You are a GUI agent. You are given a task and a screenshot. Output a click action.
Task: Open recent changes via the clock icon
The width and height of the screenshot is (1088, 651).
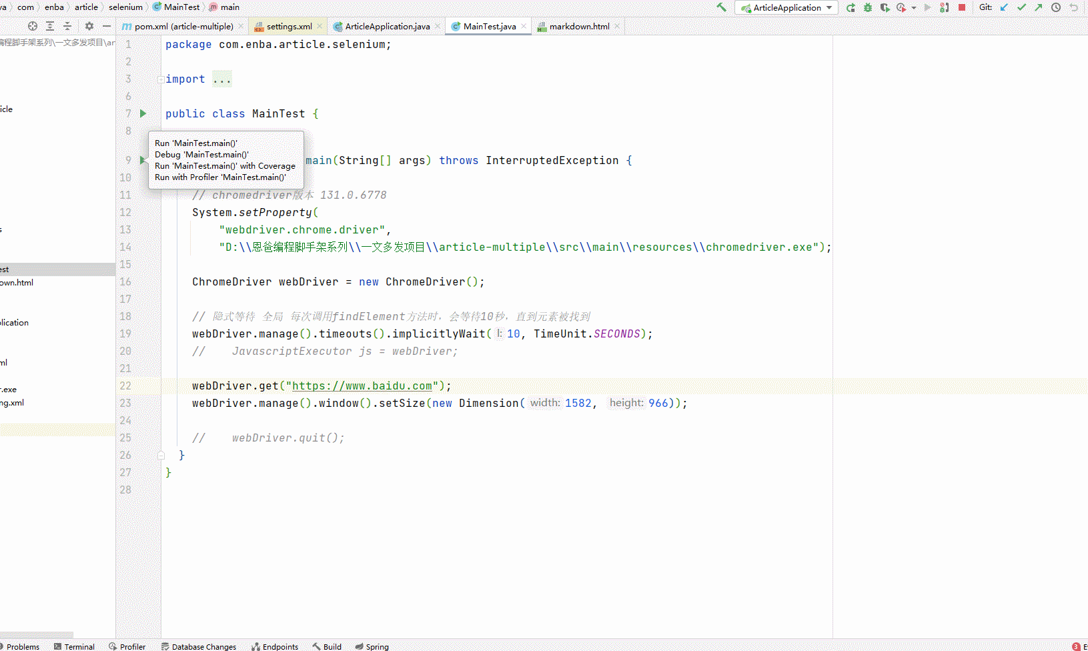(x=1055, y=7)
